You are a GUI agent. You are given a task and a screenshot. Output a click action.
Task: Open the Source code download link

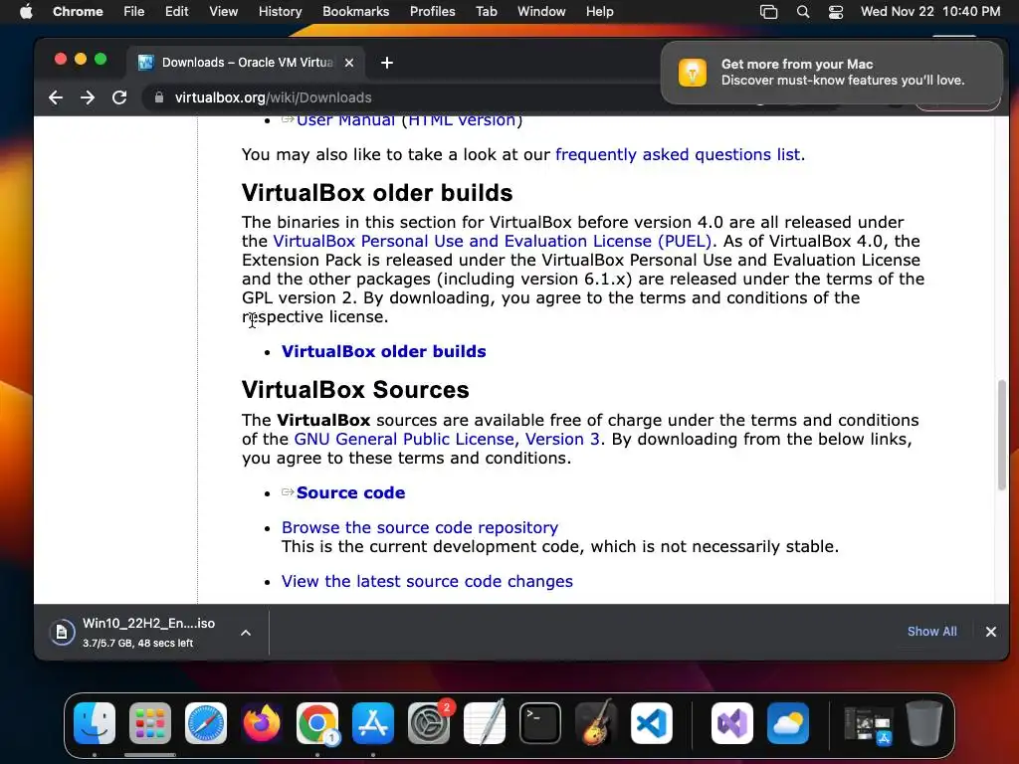pyautogui.click(x=350, y=492)
